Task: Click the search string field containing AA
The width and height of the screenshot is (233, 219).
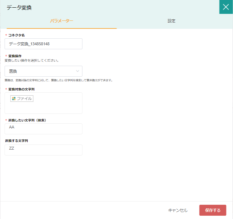Action: [x=43, y=128]
